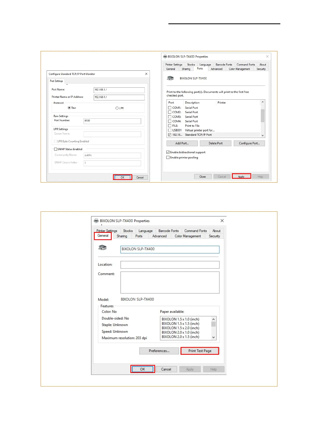Open the Ports tab in lower Properties window

point(139,236)
